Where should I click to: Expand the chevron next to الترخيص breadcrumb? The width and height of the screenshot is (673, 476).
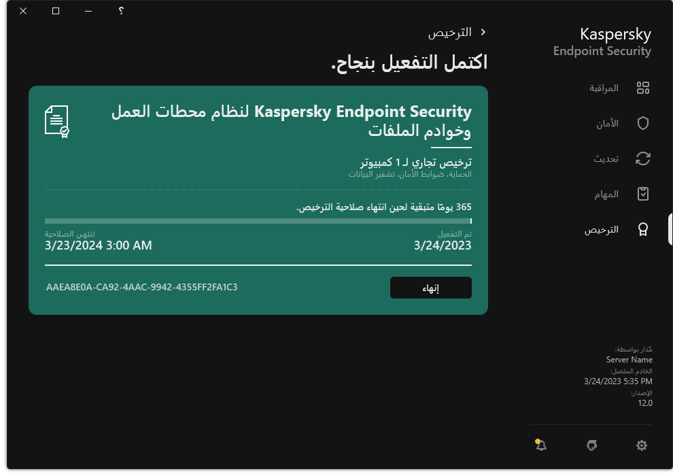[483, 32]
